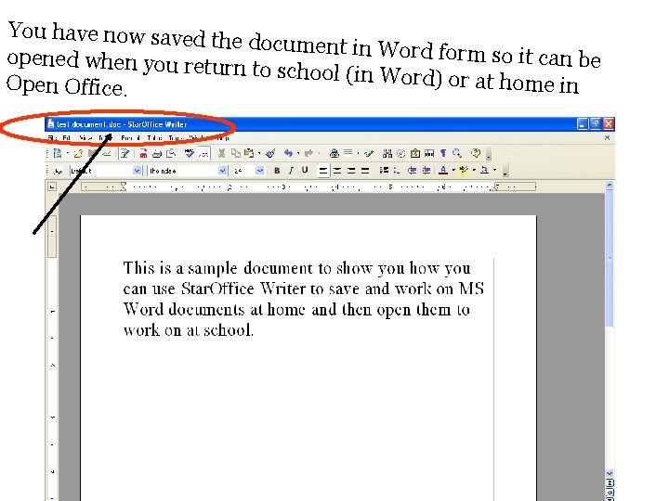The image size is (669, 501).
Task: Run the Spellcheck ABC icon
Action: coord(190,153)
